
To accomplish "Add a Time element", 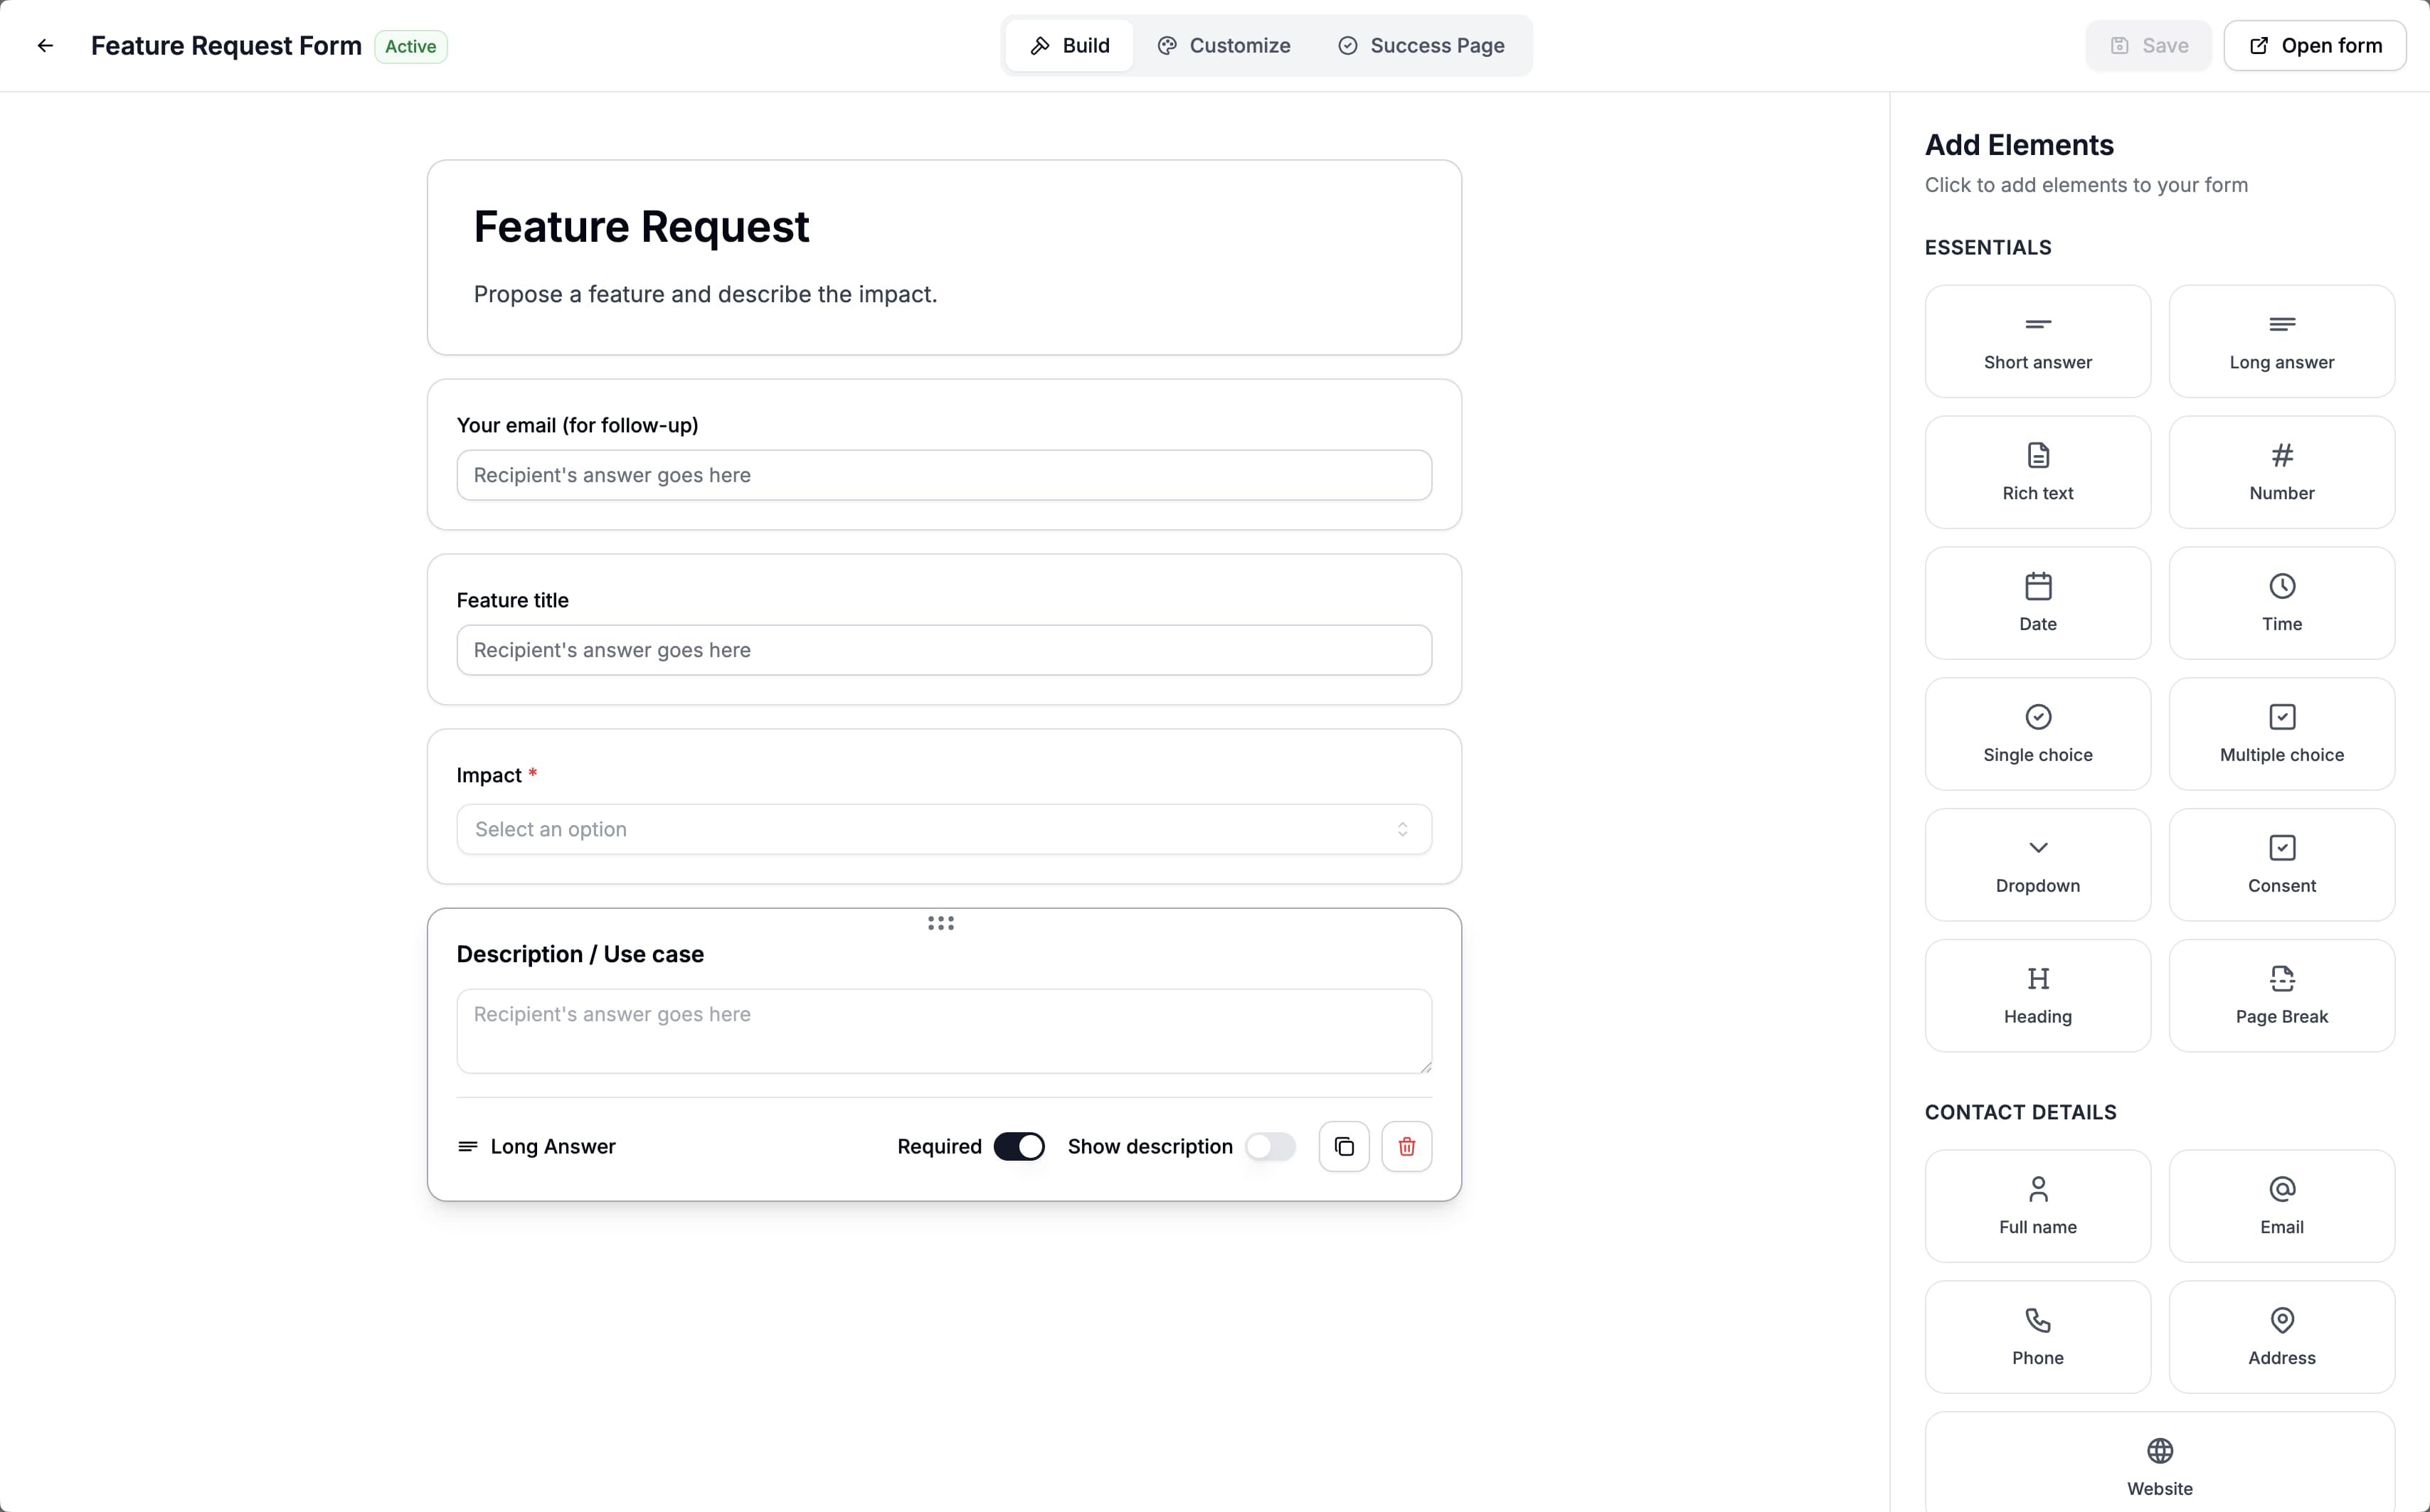I will [2281, 602].
